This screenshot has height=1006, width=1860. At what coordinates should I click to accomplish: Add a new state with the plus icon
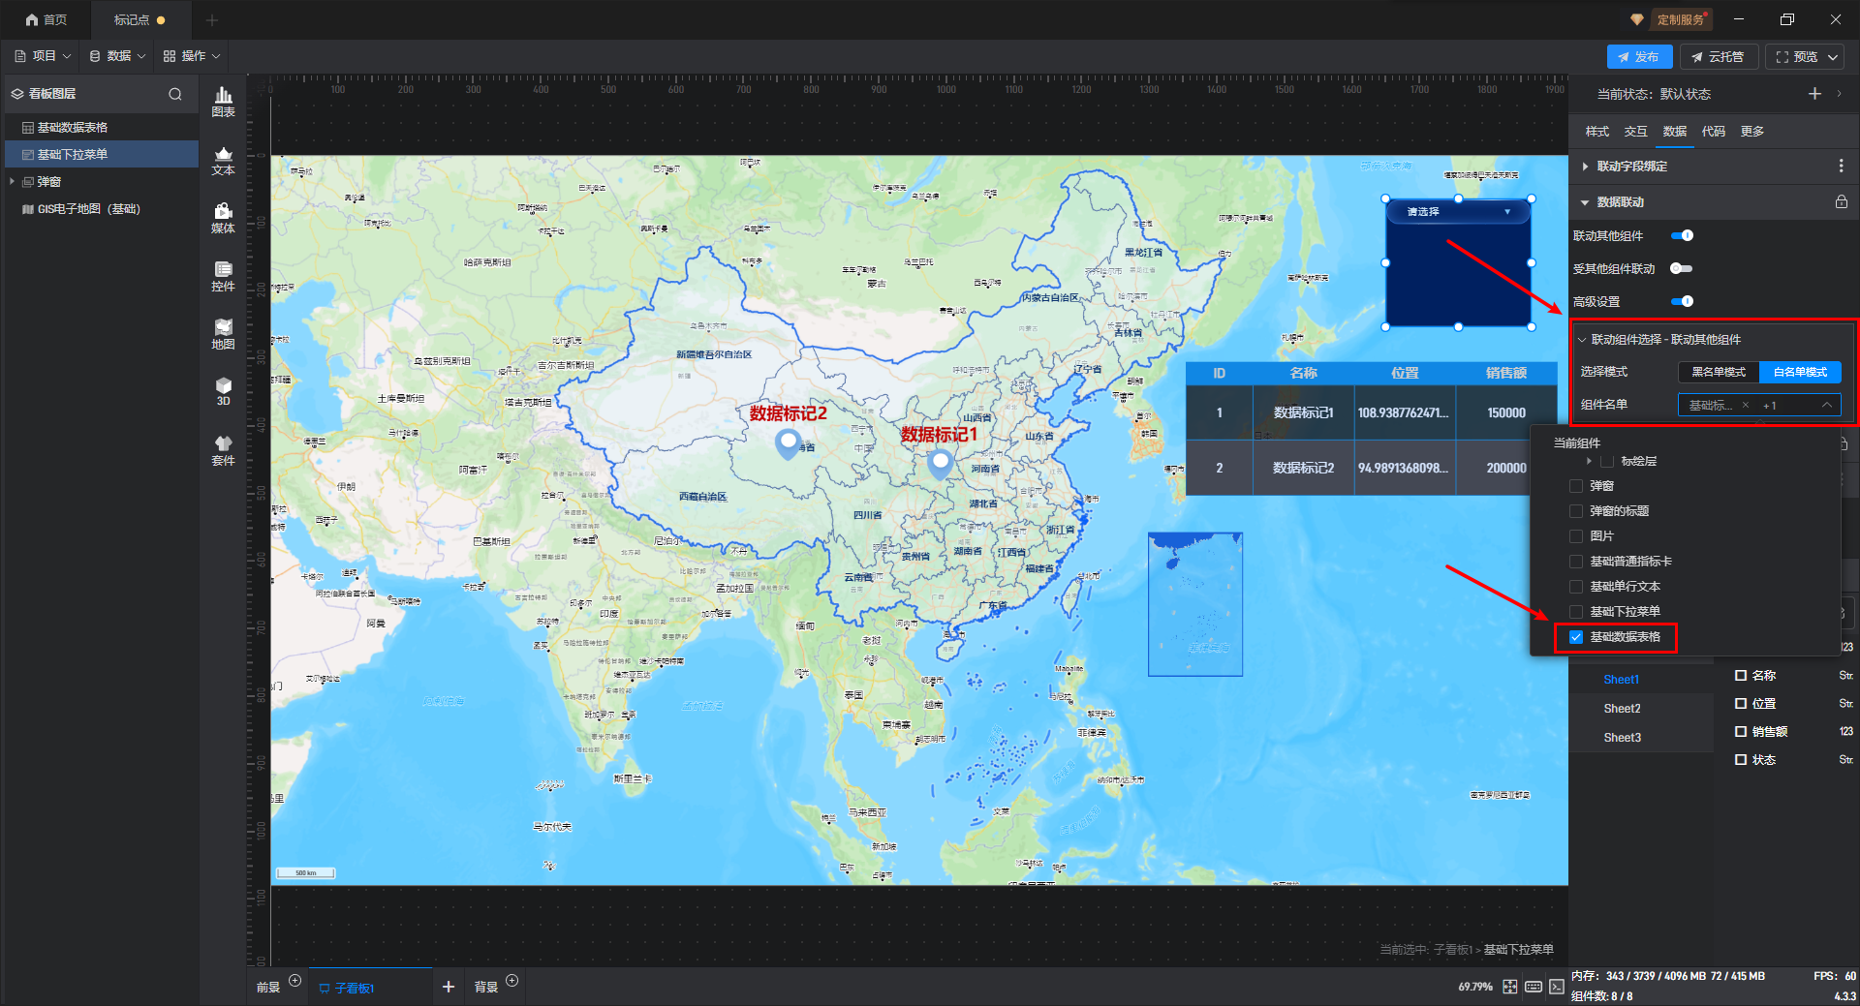tap(1814, 94)
